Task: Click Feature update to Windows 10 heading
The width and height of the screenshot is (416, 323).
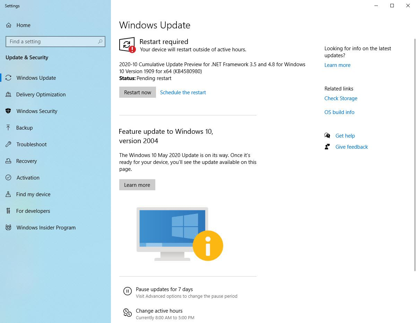Action: (x=166, y=136)
